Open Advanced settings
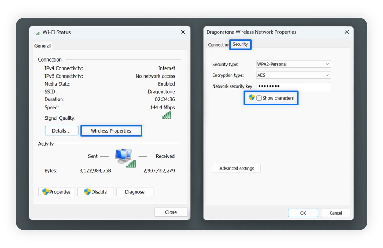383x248 pixels. coord(236,168)
